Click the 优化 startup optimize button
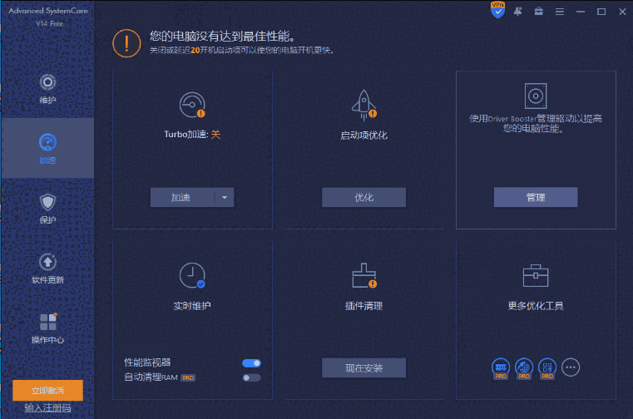633x419 pixels. click(363, 197)
